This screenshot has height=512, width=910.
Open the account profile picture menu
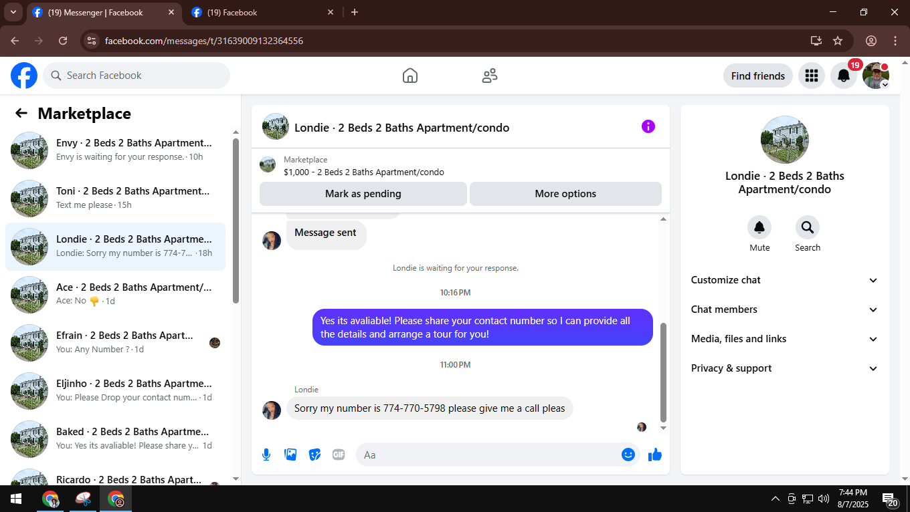coord(876,76)
